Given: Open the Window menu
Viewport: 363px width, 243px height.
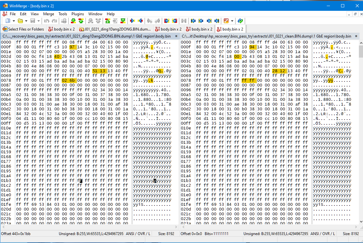Looking at the screenshot, I should 95,14.
